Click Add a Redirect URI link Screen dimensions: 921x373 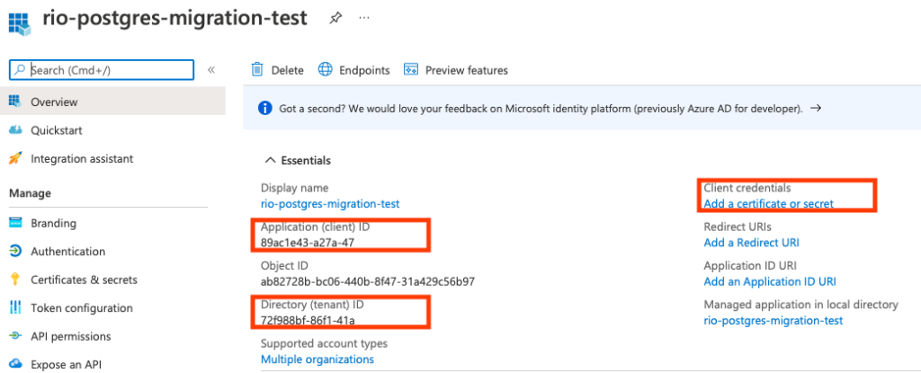(x=751, y=243)
